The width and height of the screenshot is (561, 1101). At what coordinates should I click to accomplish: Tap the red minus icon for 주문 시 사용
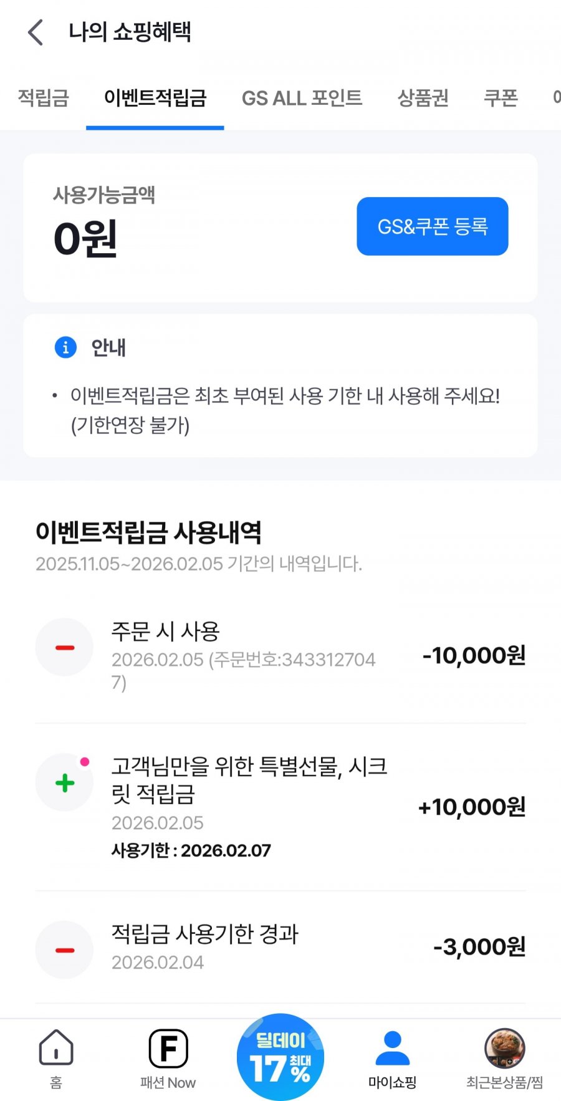pyautogui.click(x=64, y=647)
